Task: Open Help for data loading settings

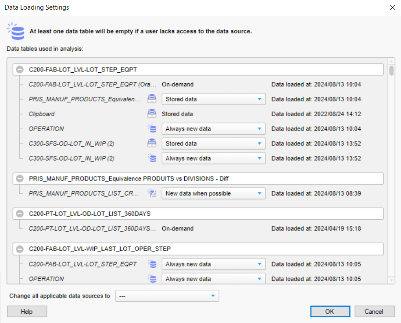Action: tap(27, 312)
